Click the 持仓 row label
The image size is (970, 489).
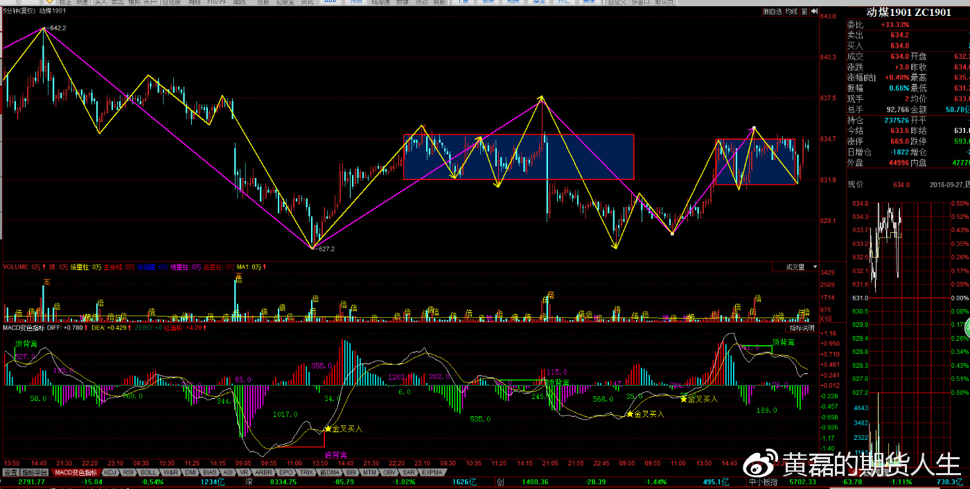click(855, 120)
